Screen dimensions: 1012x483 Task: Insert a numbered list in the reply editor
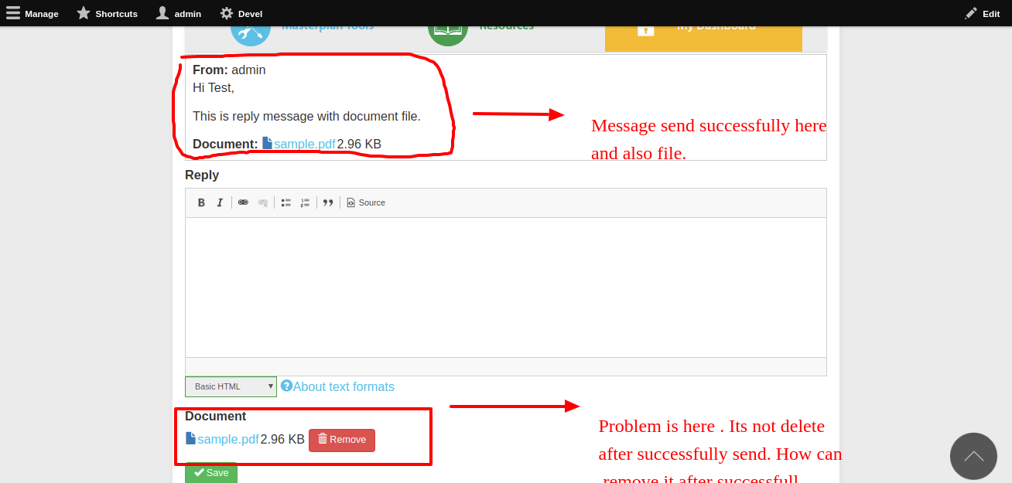tap(305, 202)
